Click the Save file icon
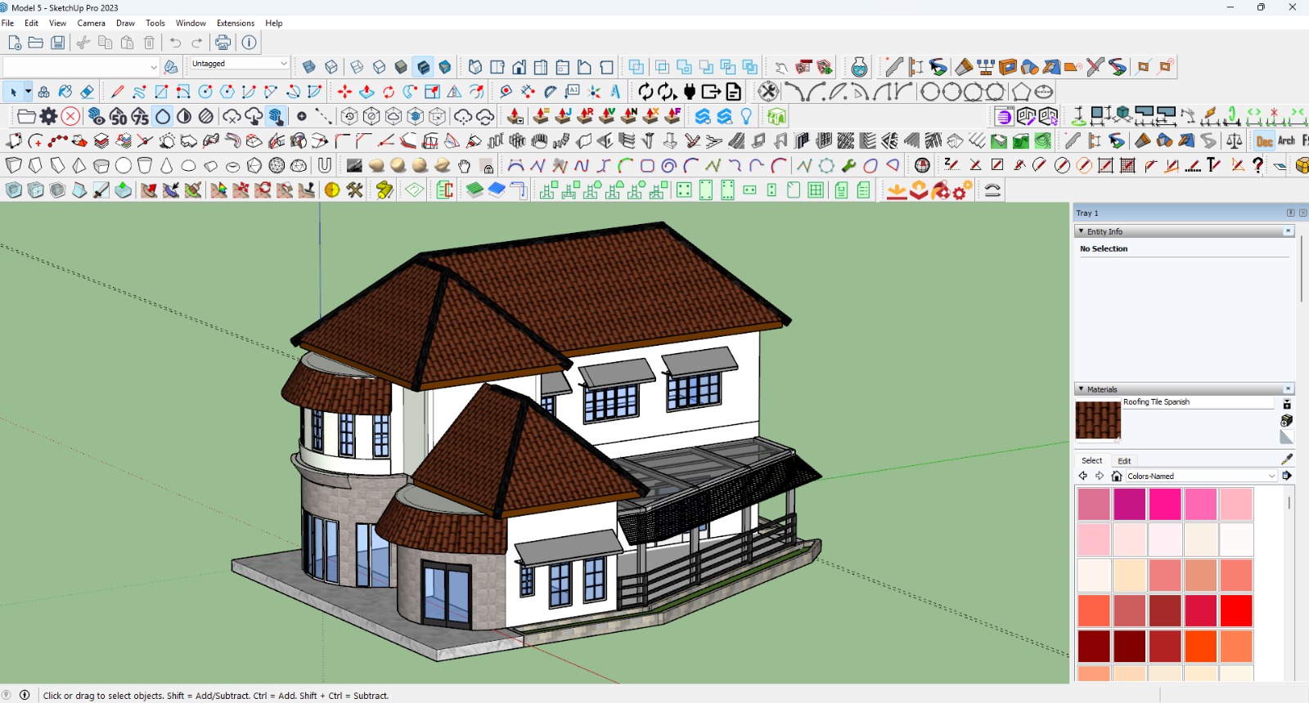Screen dimensions: 1309x703 (x=57, y=43)
